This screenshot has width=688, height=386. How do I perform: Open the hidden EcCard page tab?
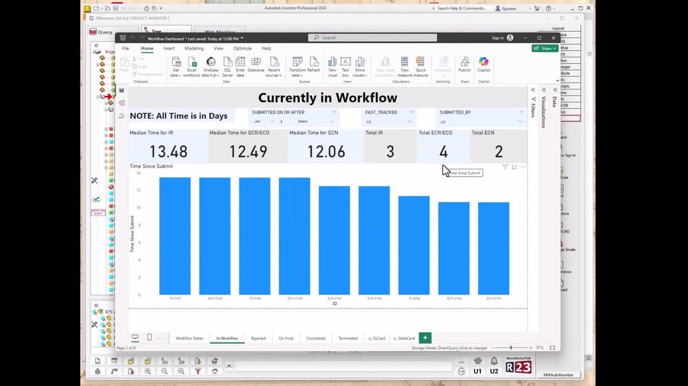(377, 338)
